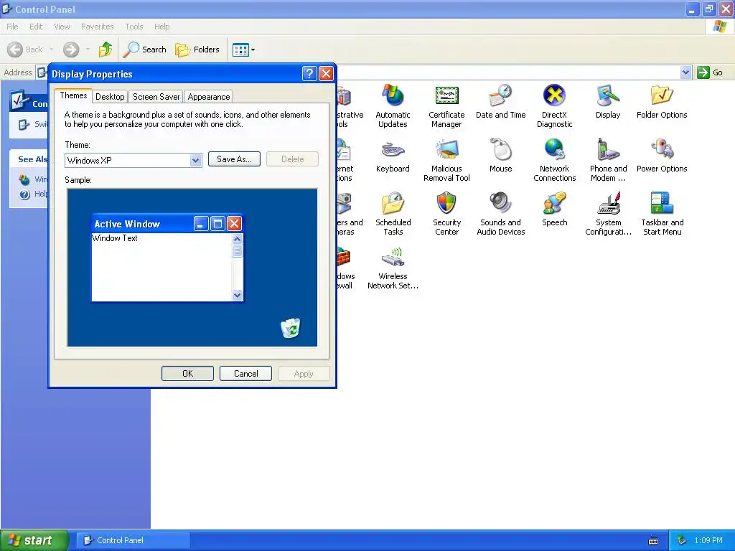Image resolution: width=735 pixels, height=551 pixels.
Task: Click the clock in system tray
Action: [708, 540]
